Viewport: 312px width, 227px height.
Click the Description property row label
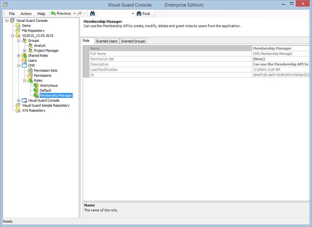coord(99,64)
